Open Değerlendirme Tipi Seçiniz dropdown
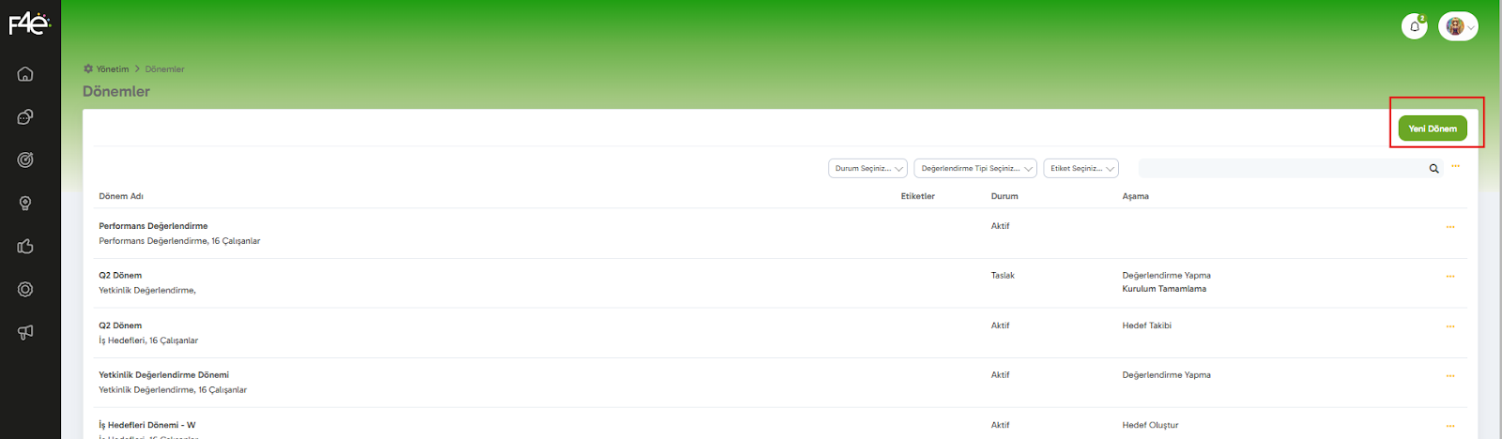This screenshot has height=439, width=1502. 974,169
